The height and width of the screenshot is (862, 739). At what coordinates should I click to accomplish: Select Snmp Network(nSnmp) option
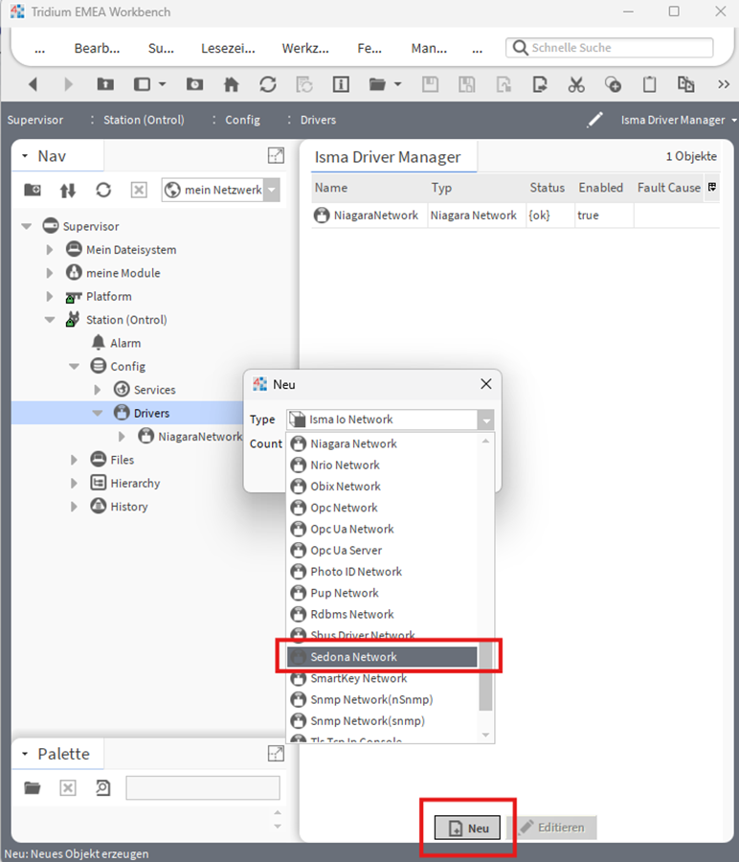(382, 699)
